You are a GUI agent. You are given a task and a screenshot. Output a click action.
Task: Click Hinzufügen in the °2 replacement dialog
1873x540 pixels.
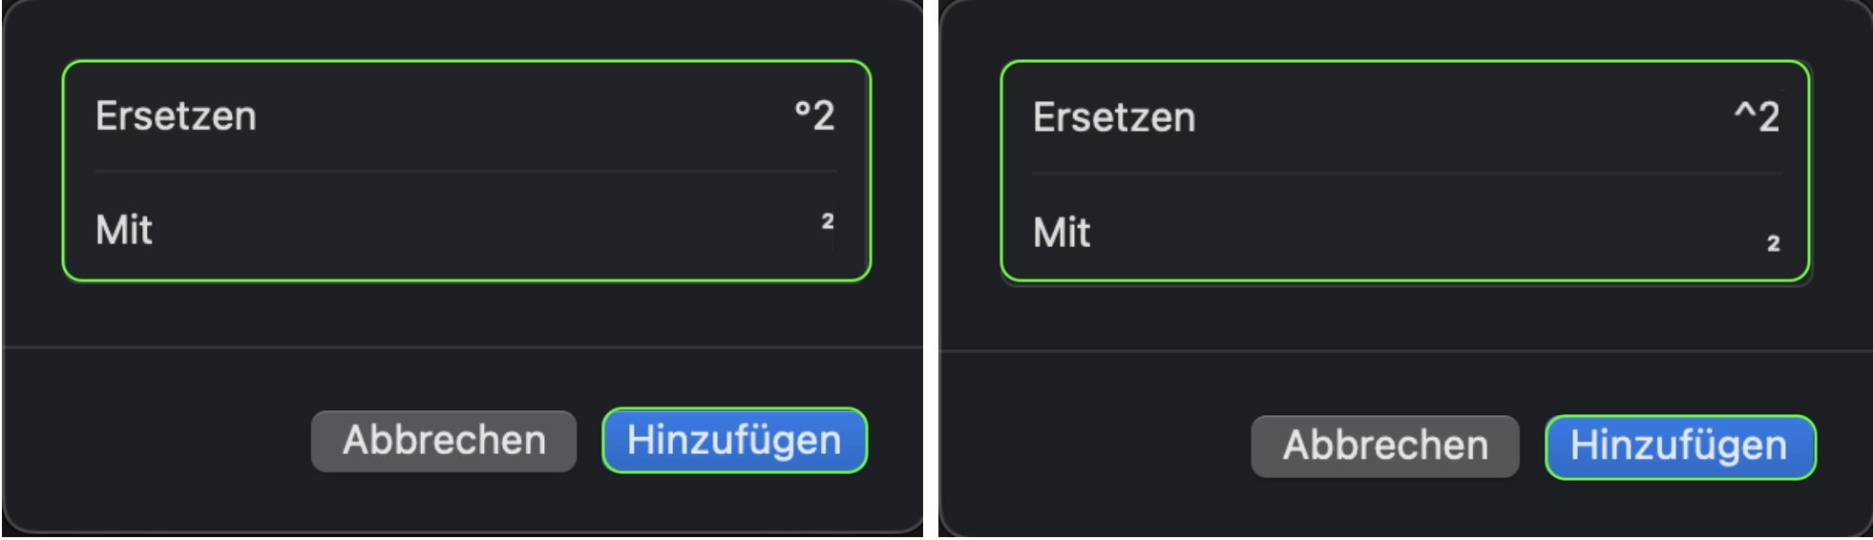734,441
